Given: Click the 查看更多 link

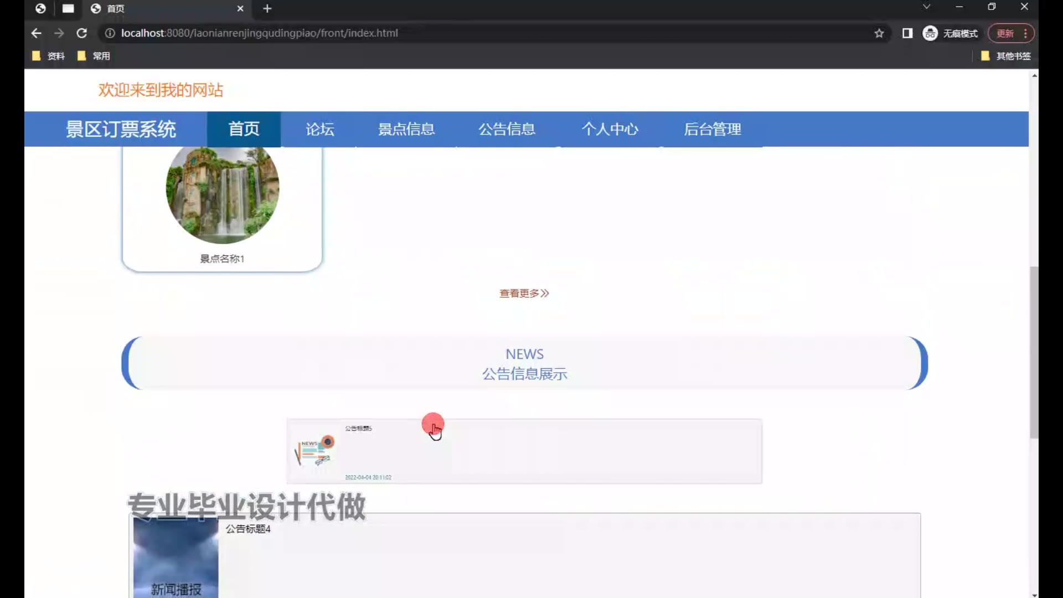Looking at the screenshot, I should pos(524,293).
